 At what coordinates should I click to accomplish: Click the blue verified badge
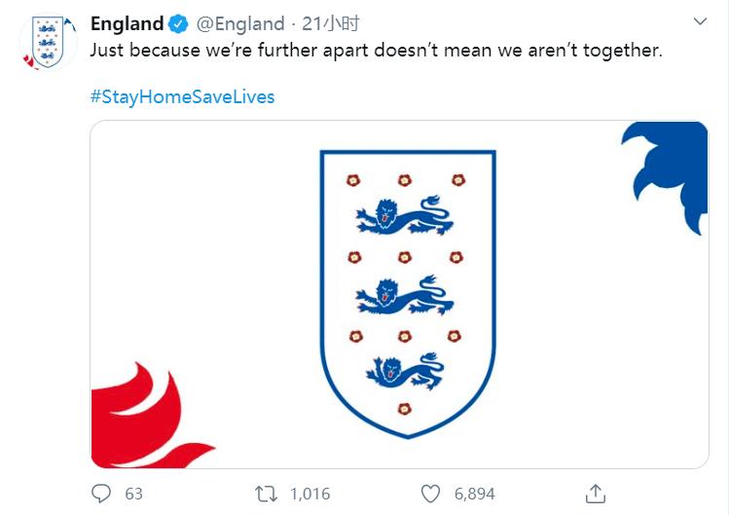181,23
